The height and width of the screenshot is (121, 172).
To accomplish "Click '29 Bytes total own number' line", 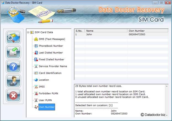I will (x=98, y=86).
